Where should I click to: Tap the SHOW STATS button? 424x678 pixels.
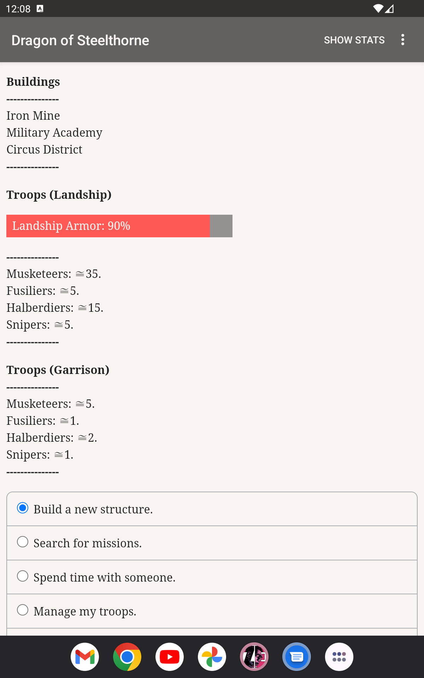tap(354, 40)
